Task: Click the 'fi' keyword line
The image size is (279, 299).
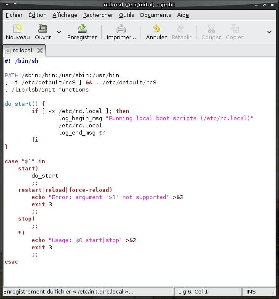Action: pos(35,140)
